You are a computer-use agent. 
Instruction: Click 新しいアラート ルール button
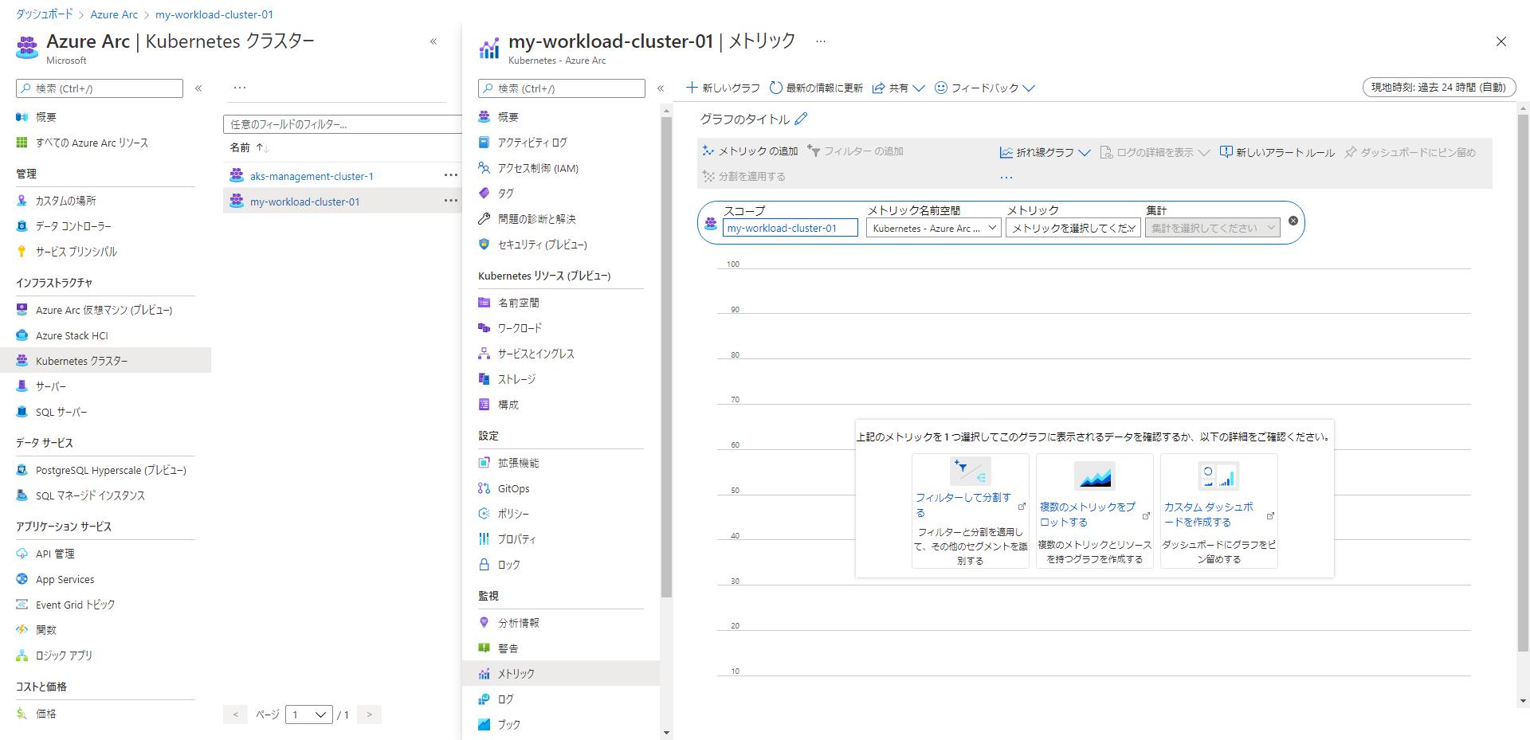click(x=1277, y=152)
